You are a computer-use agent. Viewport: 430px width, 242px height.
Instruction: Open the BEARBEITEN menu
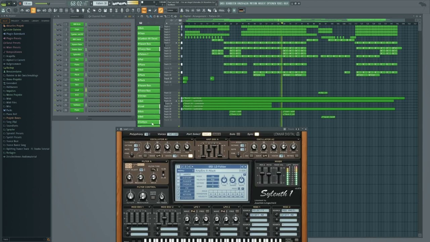(231, 3)
